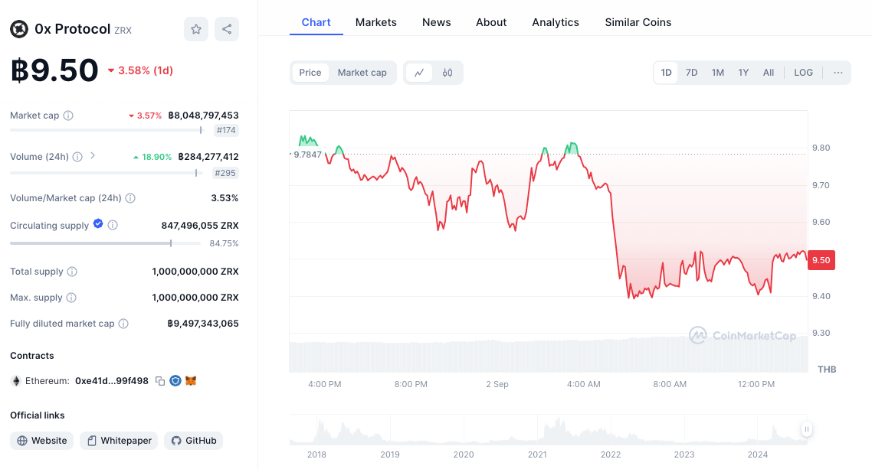This screenshot has height=469, width=872.
Task: Add 0x Protocol to watchlist with star icon
Action: (195, 29)
